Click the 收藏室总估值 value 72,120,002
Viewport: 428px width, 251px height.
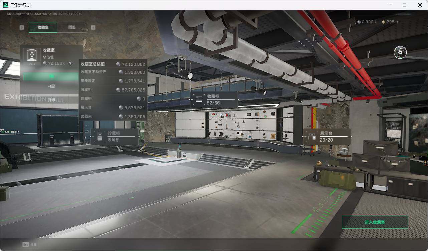pyautogui.click(x=133, y=64)
